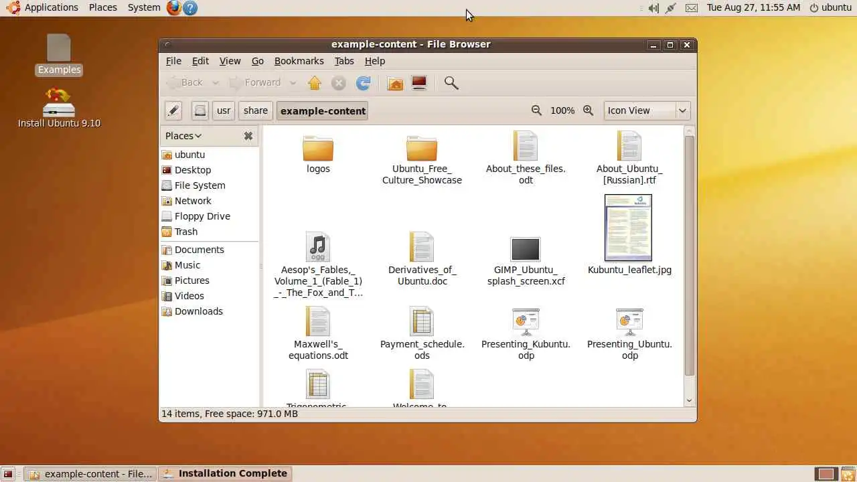Open the Applications menu in top panel
This screenshot has width=857, height=482.
52,7
